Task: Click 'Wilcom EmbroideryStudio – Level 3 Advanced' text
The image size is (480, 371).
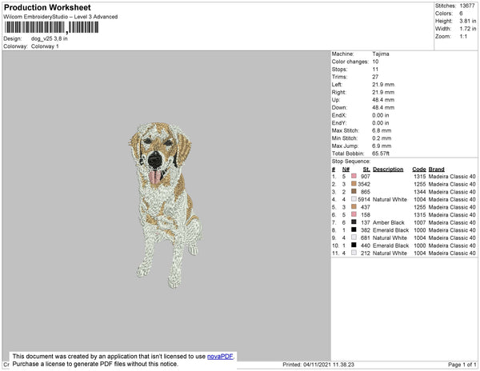Action: pyautogui.click(x=61, y=17)
